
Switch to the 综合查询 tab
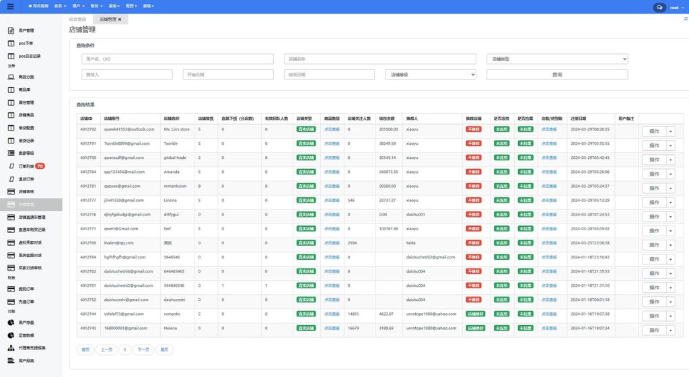[x=78, y=20]
